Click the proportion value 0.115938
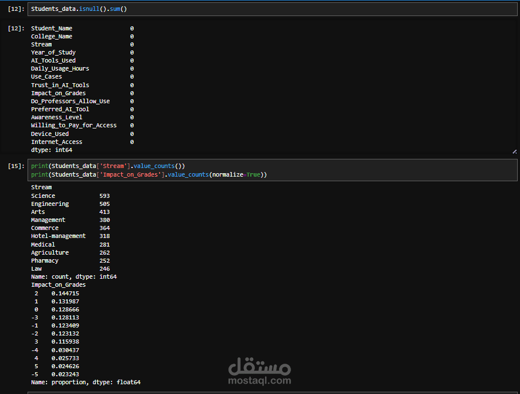The image size is (520, 394). pyautogui.click(x=65, y=342)
